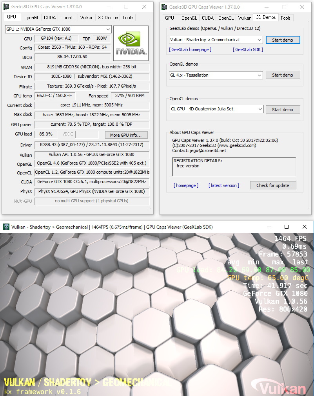This screenshot has height=396, width=314.
Task: Click the GP104 (rev: A1) field
Action: pyautogui.click(x=56, y=38)
